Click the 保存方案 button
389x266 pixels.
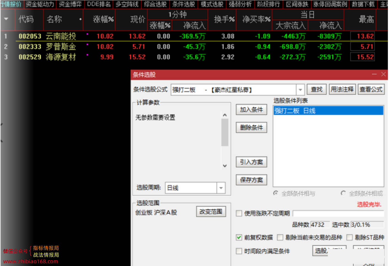[x=251, y=180]
